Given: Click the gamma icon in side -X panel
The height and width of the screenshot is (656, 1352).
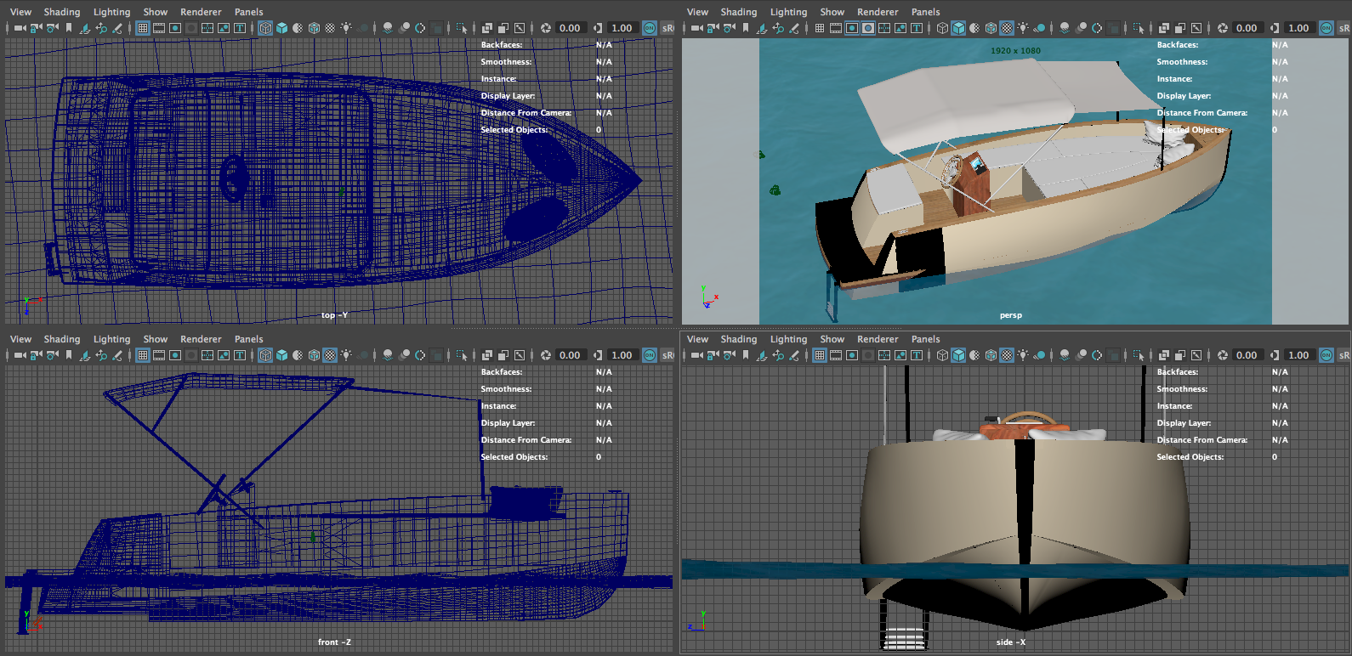Looking at the screenshot, I should [x=1274, y=355].
